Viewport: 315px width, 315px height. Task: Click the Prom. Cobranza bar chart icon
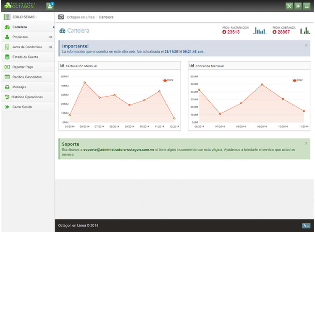[x=305, y=31]
